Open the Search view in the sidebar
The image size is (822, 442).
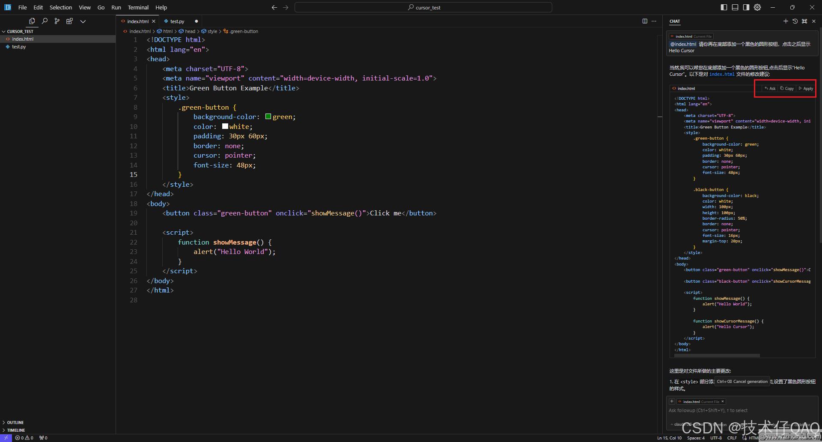click(x=45, y=21)
